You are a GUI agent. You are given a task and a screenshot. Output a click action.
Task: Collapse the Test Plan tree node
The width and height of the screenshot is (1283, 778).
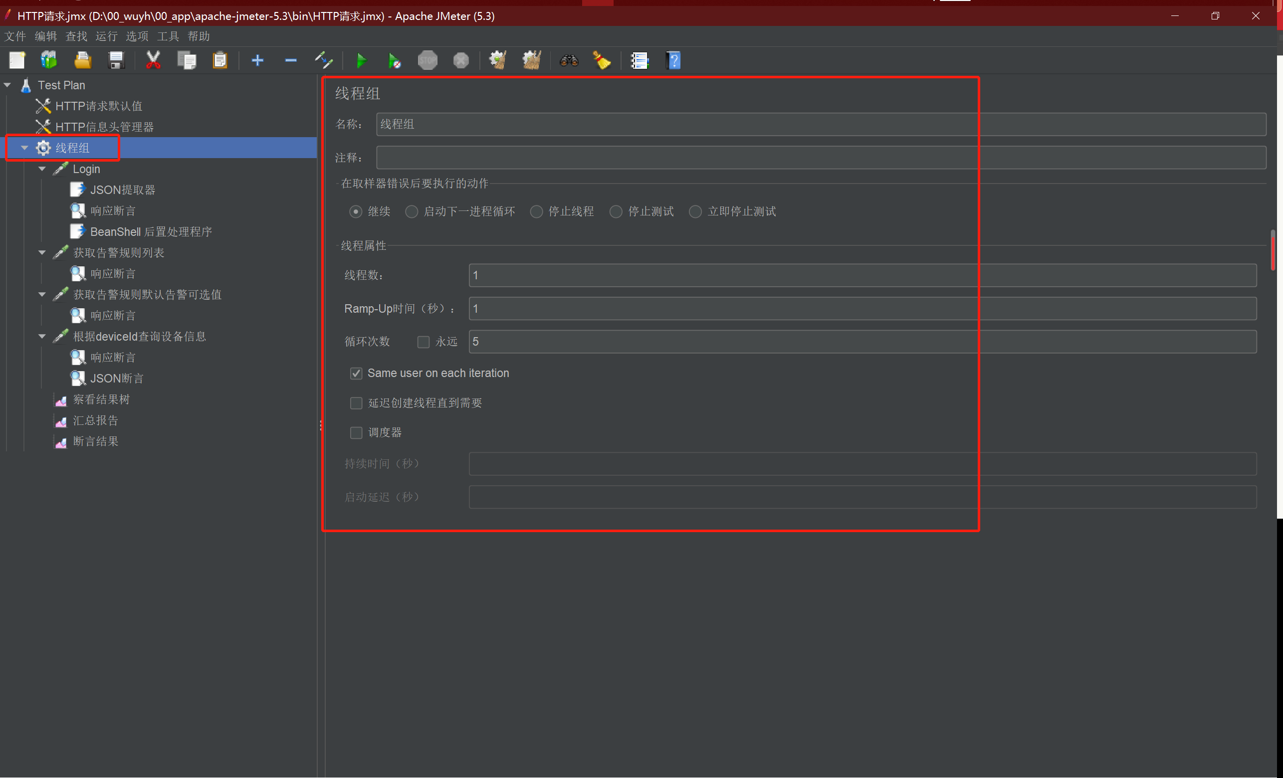(7, 85)
